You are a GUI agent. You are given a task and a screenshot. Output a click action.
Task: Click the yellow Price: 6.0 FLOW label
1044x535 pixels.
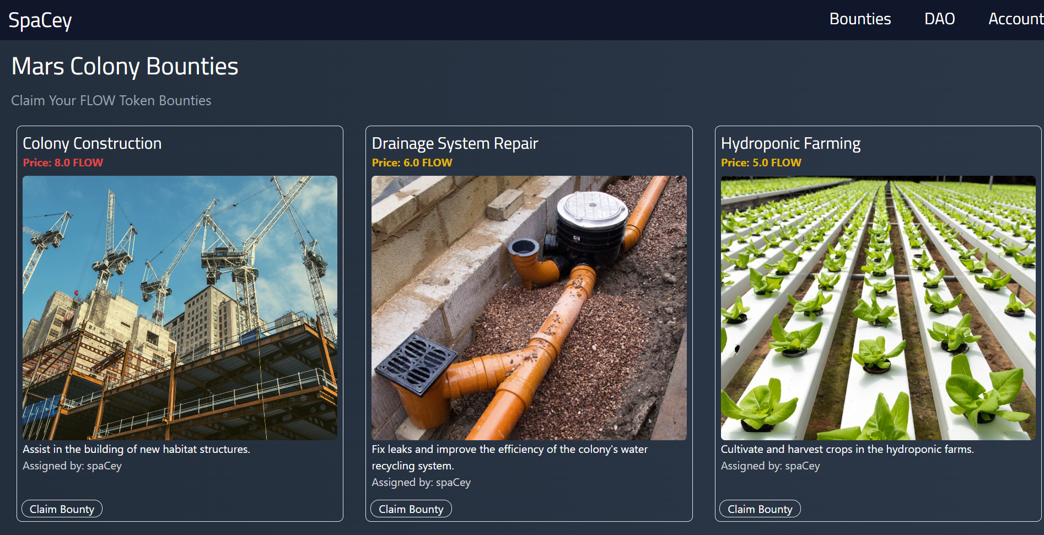(x=412, y=163)
